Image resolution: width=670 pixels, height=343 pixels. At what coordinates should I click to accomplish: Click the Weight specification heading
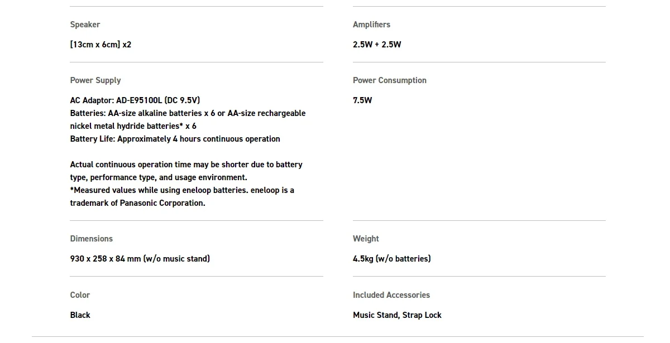[x=366, y=239]
